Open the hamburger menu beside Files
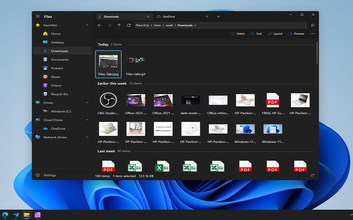Screen dimensions: 353x220 [38, 16]
